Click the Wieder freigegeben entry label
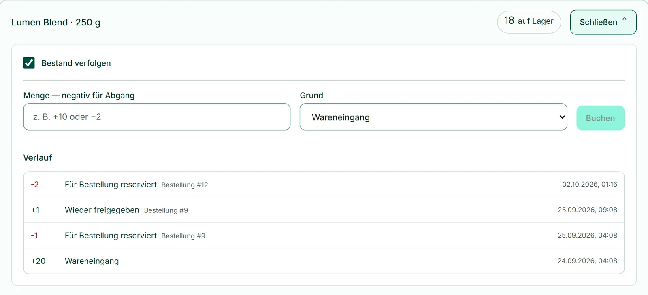 click(102, 210)
